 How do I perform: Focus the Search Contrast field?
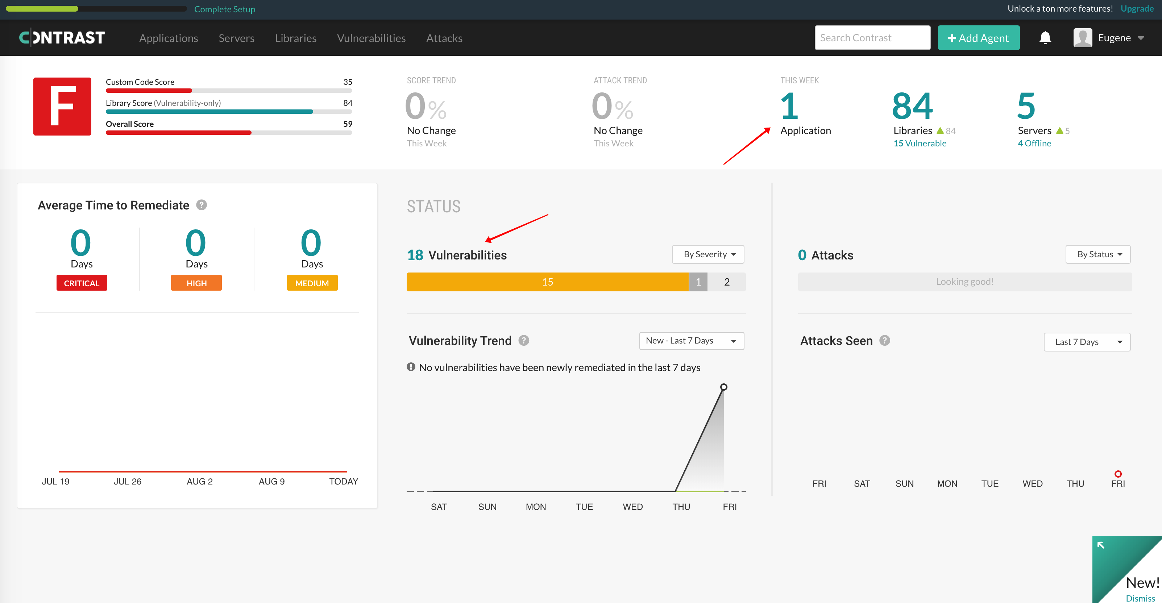(872, 38)
